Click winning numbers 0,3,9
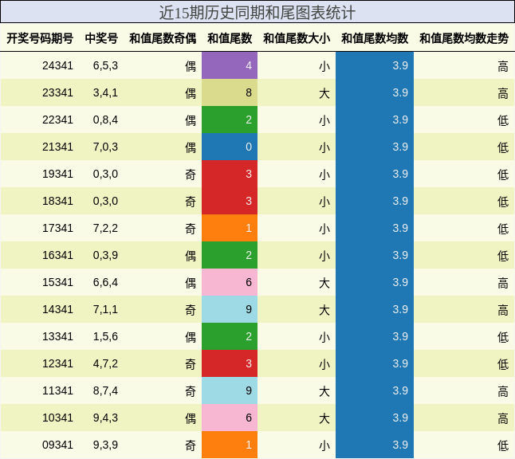The image size is (515, 459). click(x=105, y=255)
